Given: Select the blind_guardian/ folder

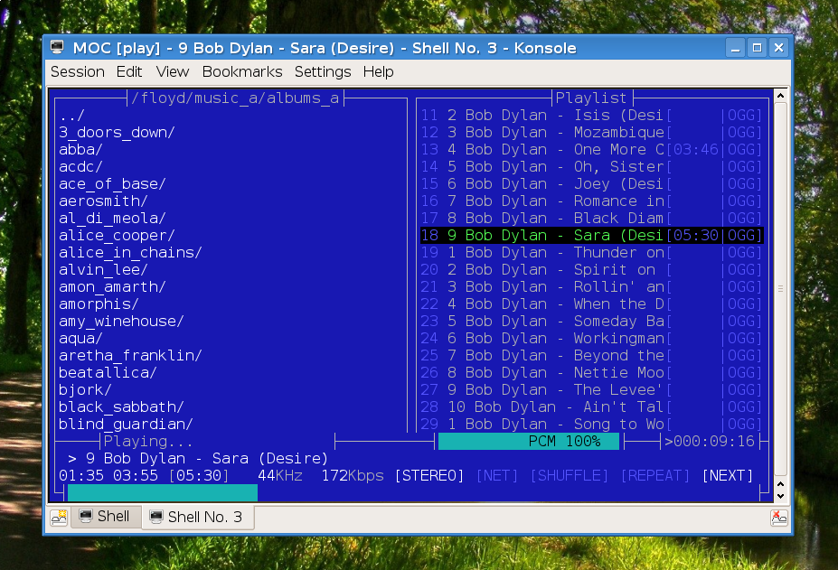Looking at the screenshot, I should 127,424.
